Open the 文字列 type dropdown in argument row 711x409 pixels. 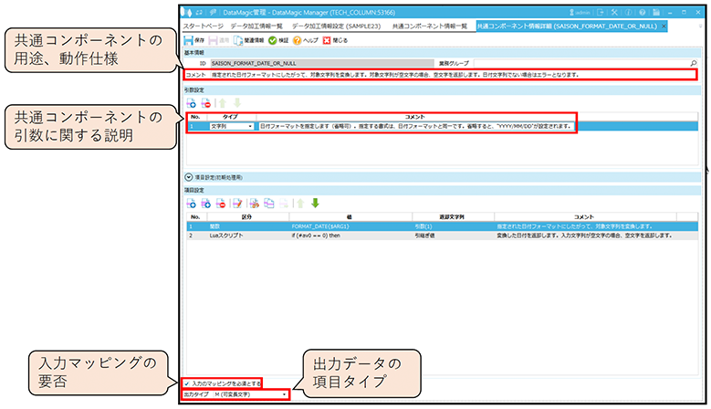(x=250, y=126)
